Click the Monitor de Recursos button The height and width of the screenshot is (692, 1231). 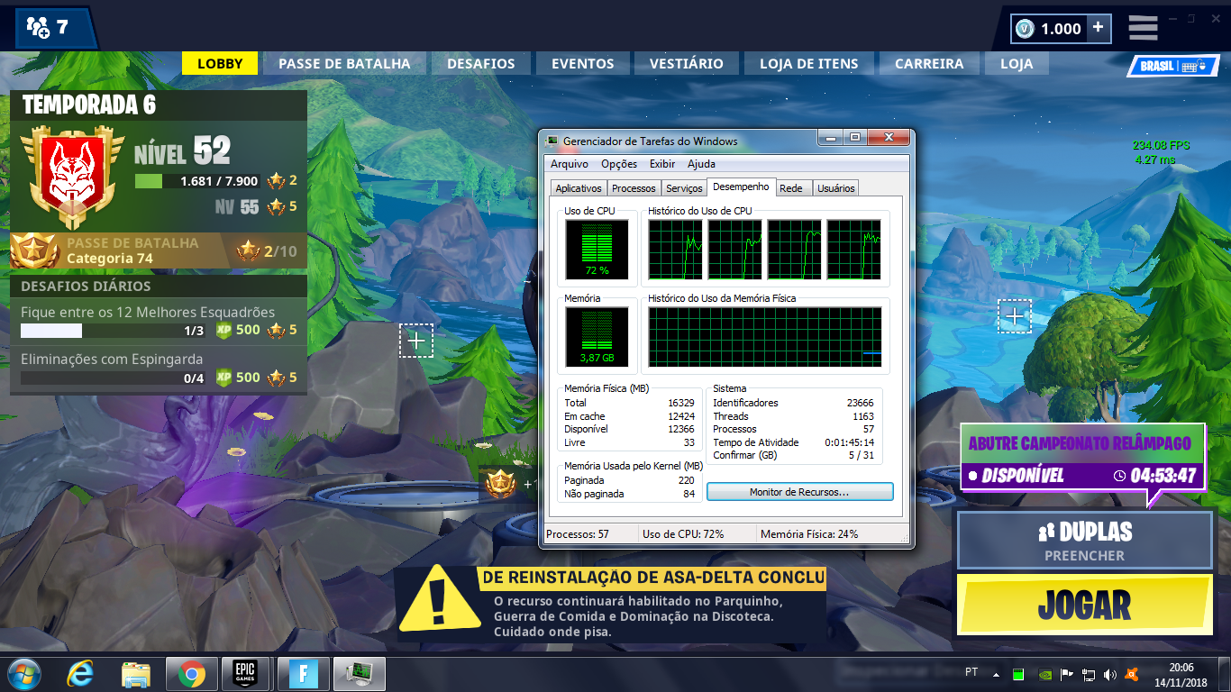(x=799, y=492)
